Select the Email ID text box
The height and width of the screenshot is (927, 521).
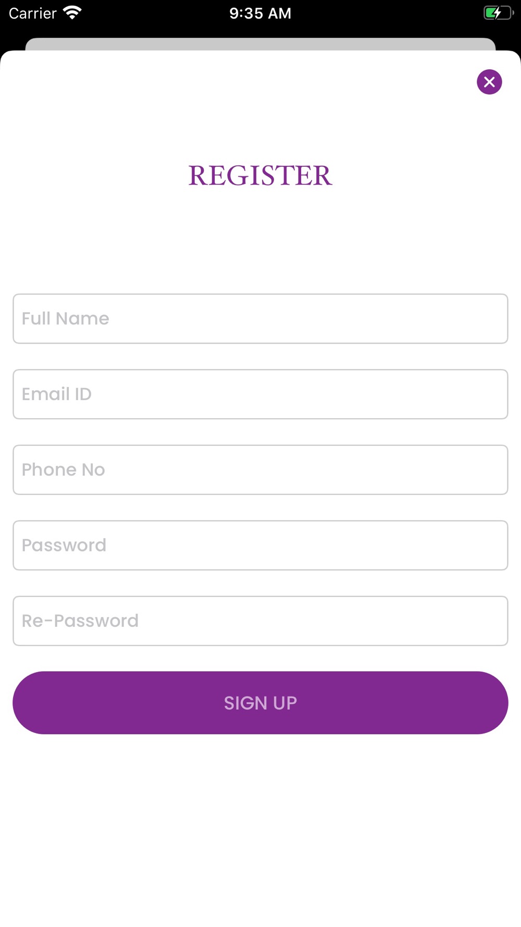260,394
